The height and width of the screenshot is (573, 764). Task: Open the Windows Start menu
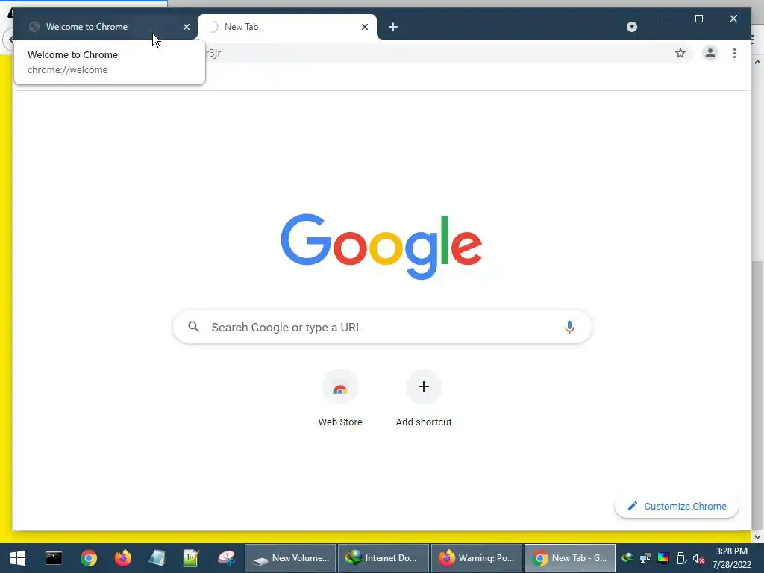pos(18,558)
